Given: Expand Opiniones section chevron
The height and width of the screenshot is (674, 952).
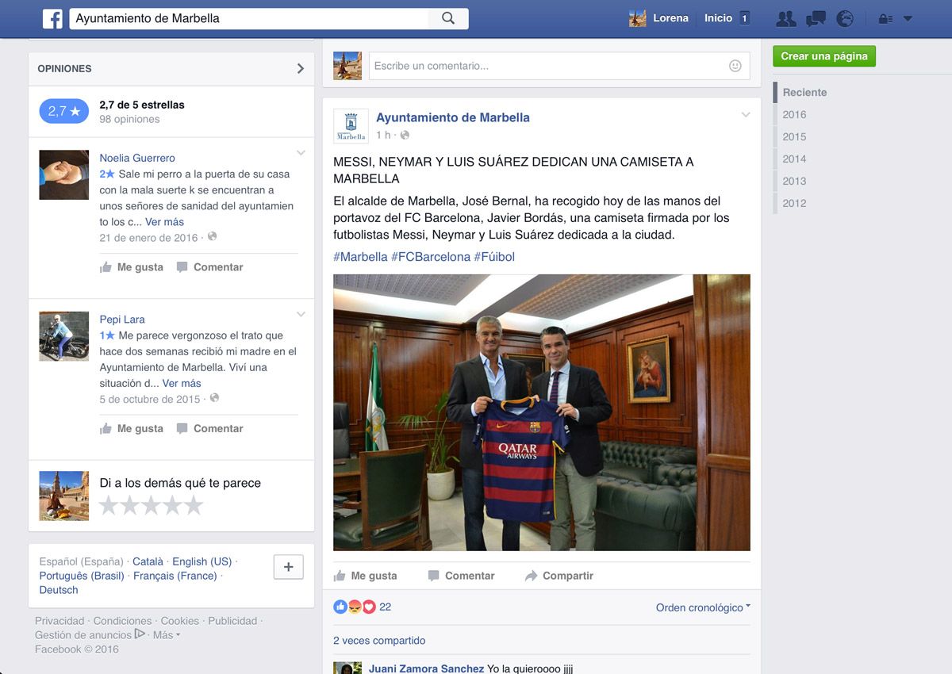Looking at the screenshot, I should pyautogui.click(x=301, y=69).
